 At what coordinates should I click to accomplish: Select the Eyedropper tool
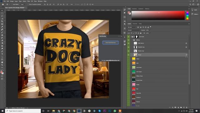(2, 27)
